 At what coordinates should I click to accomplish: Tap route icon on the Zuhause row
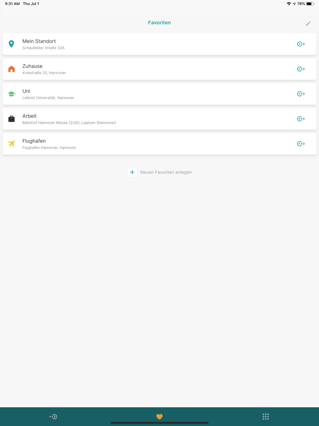pos(301,69)
